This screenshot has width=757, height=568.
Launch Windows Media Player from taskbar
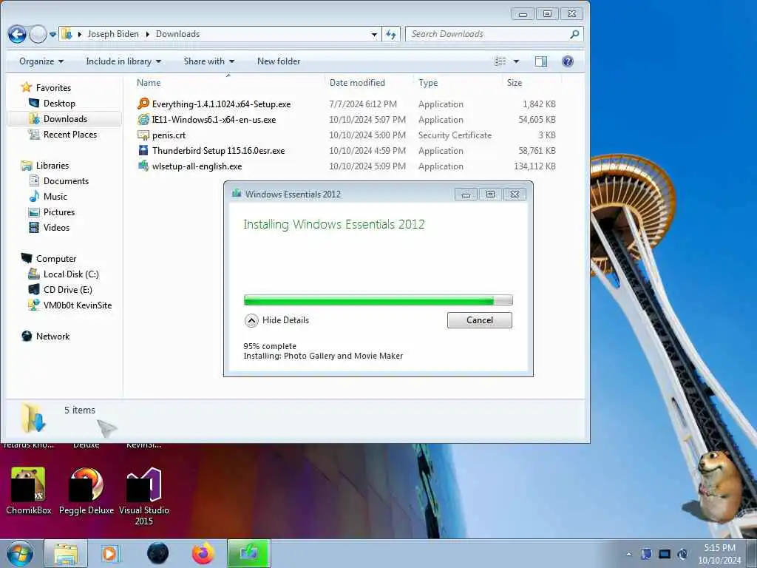click(x=109, y=553)
